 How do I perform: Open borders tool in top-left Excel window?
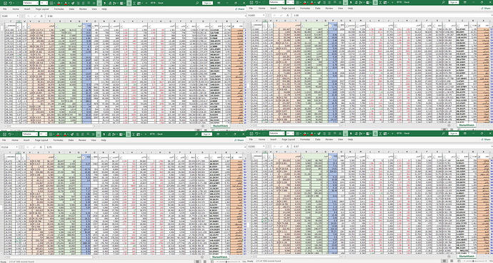[51, 3]
